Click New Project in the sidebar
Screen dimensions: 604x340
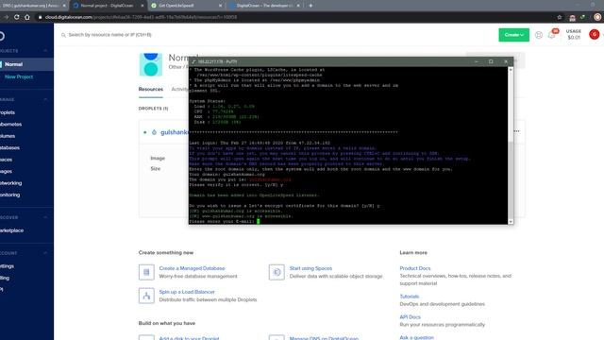19,76
